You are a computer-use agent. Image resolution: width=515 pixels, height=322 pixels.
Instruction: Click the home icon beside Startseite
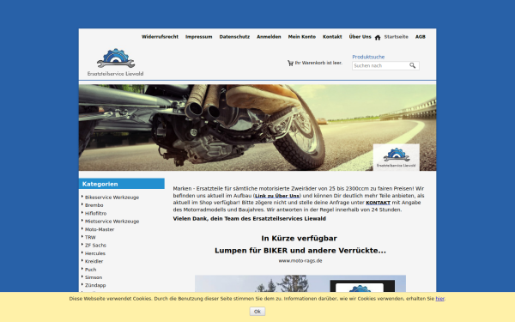tap(378, 38)
